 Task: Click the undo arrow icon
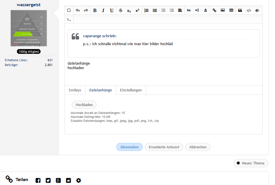click(x=78, y=10)
